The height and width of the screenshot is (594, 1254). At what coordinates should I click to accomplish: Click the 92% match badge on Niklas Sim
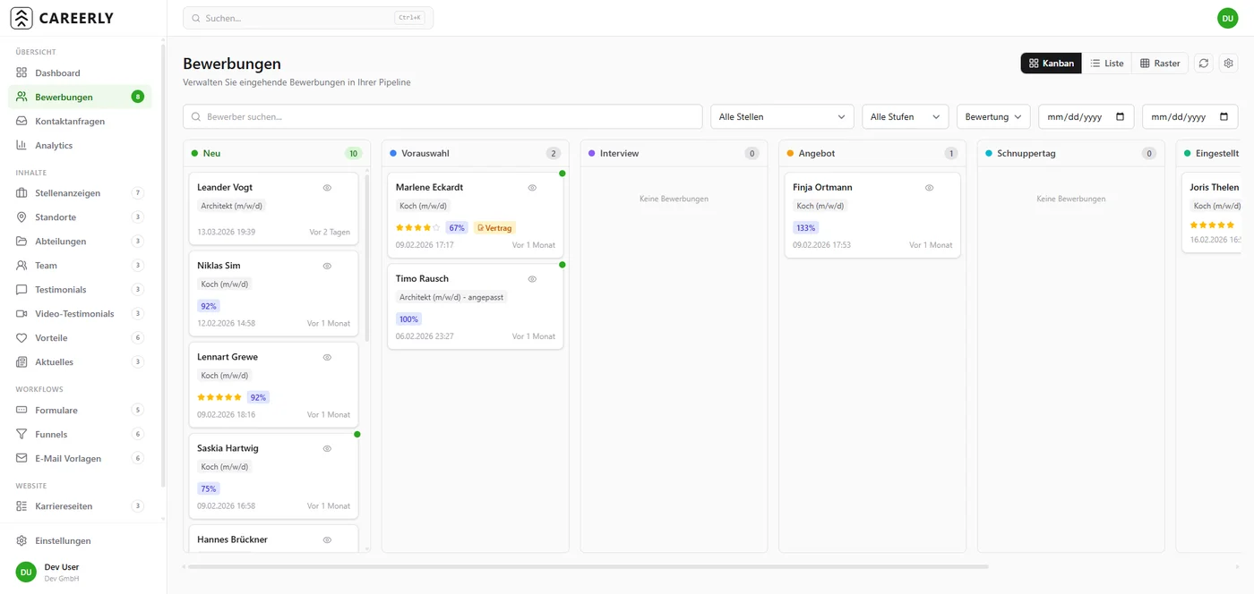tap(209, 306)
